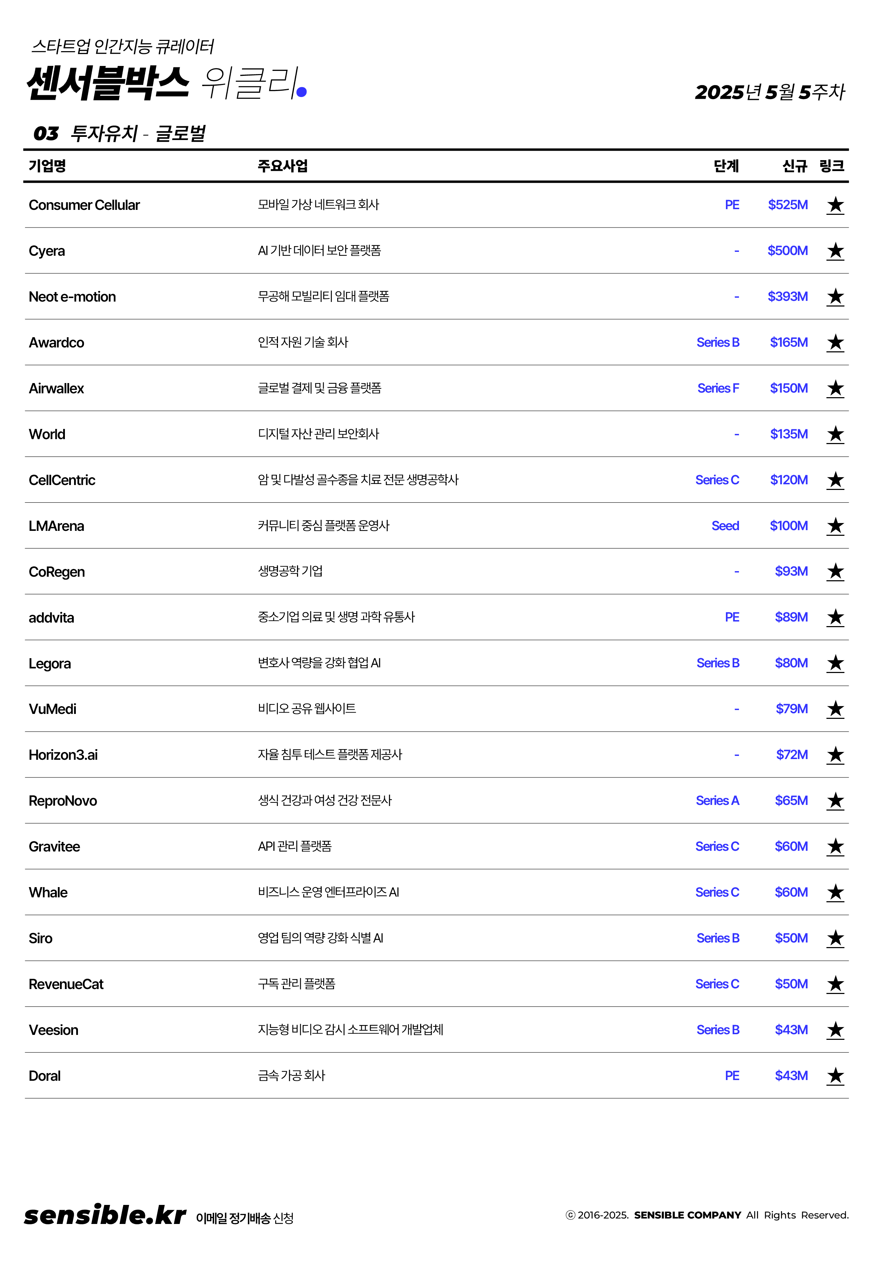Click the star link icon for Consumer Cellular

(835, 205)
